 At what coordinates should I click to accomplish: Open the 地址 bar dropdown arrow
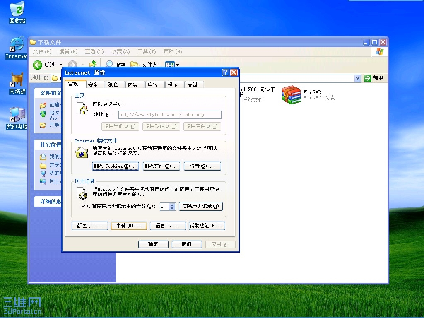tap(357, 78)
